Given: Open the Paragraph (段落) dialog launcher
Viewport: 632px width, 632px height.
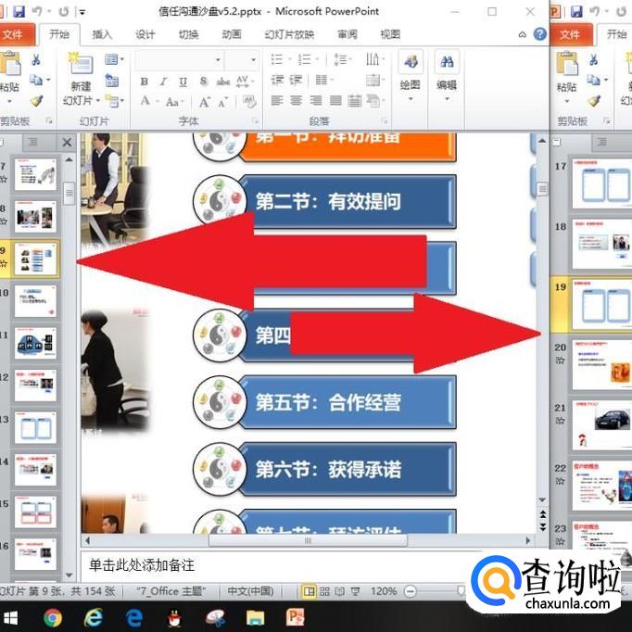Looking at the screenshot, I should point(385,120).
